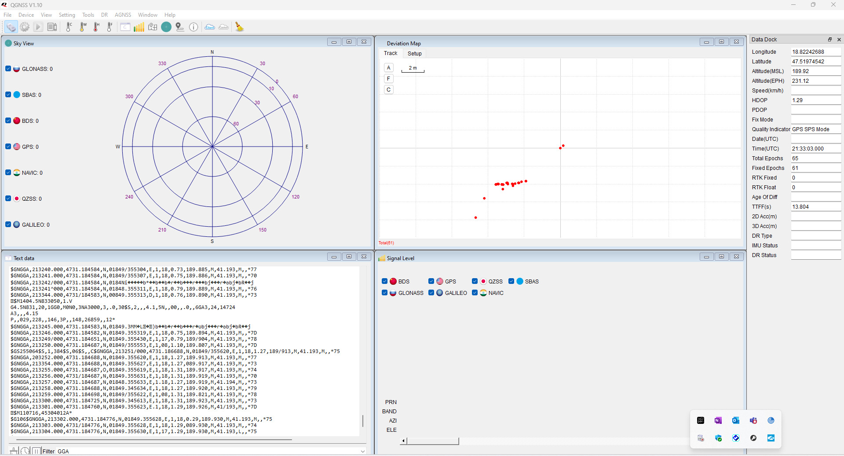Open OneNote from the system tray popup
Screen dimensions: 844x456
coord(718,420)
